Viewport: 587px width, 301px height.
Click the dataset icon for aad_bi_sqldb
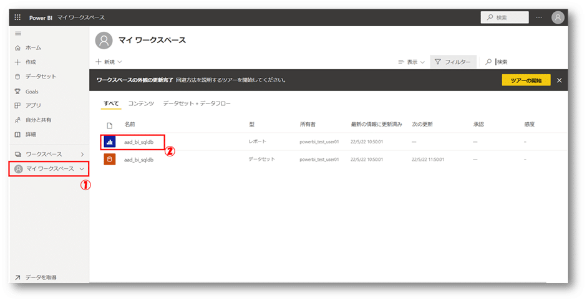(x=110, y=160)
